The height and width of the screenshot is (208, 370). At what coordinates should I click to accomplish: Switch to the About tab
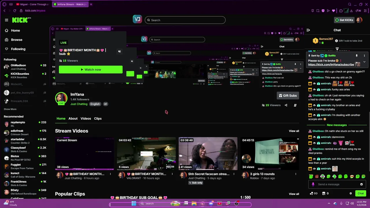point(73,118)
